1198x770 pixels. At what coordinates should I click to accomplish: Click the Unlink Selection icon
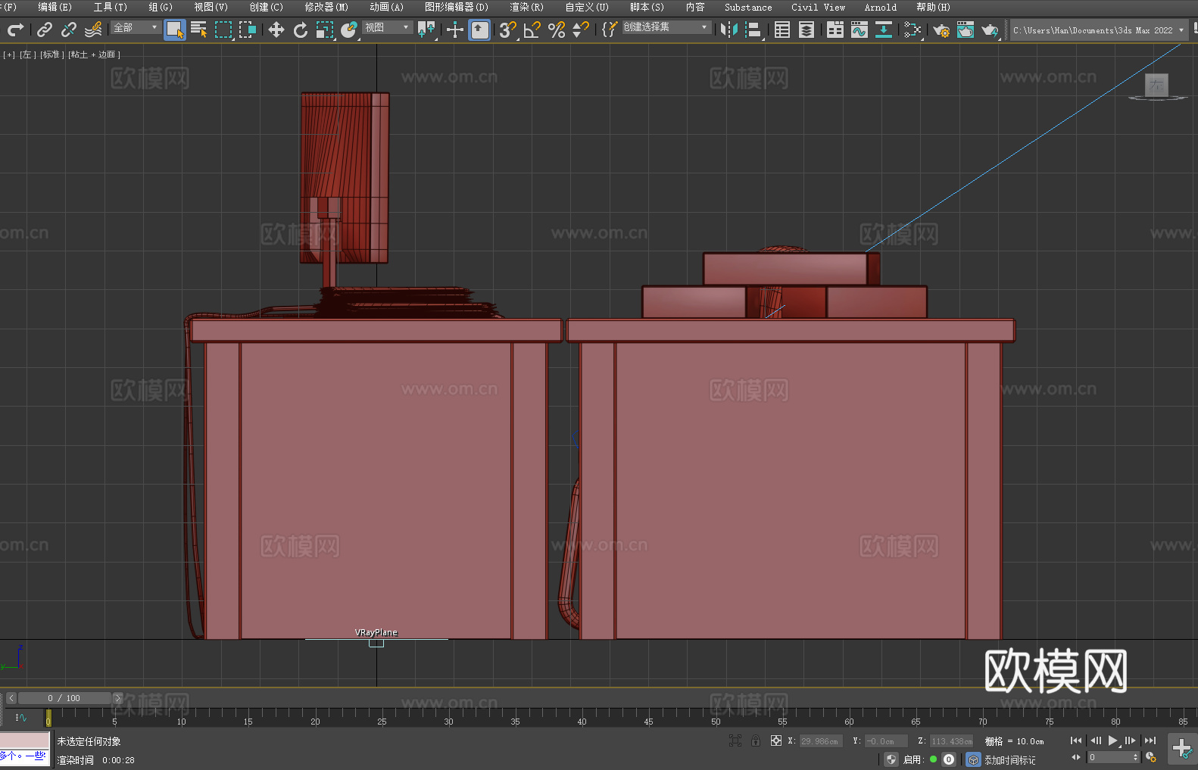(69, 30)
